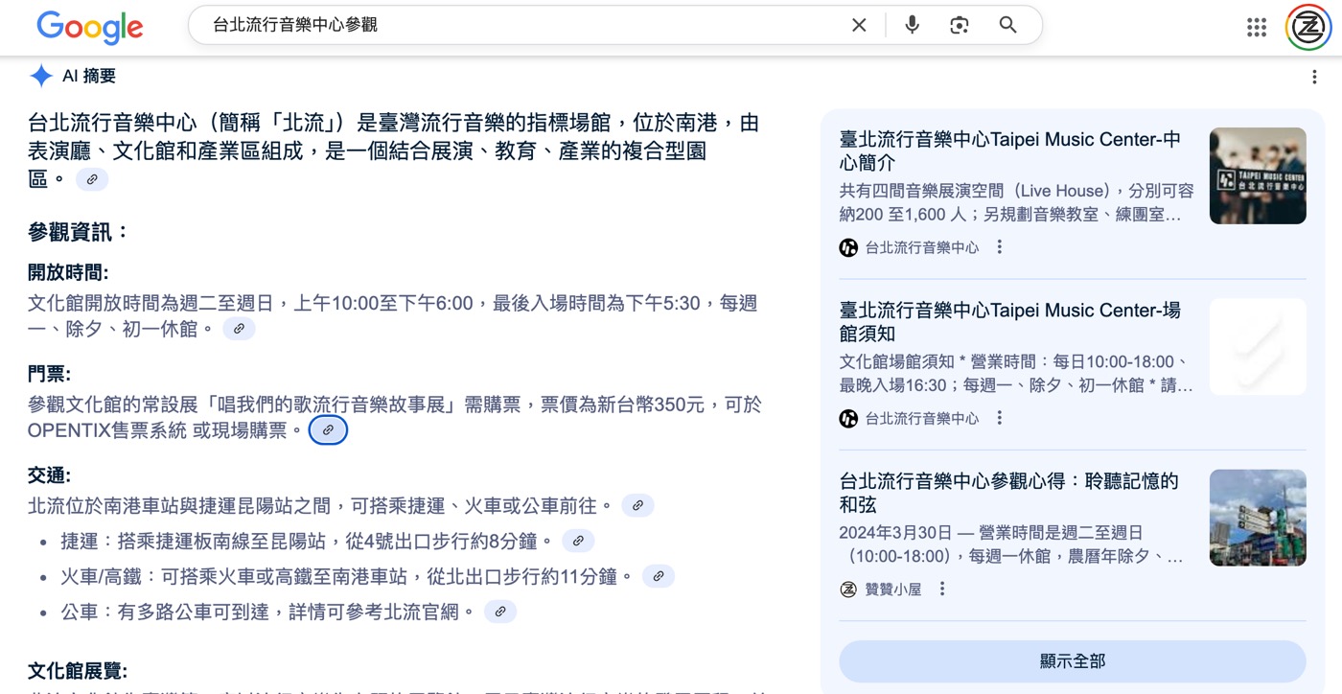Open source link on the 捷運 bullet

(x=578, y=541)
